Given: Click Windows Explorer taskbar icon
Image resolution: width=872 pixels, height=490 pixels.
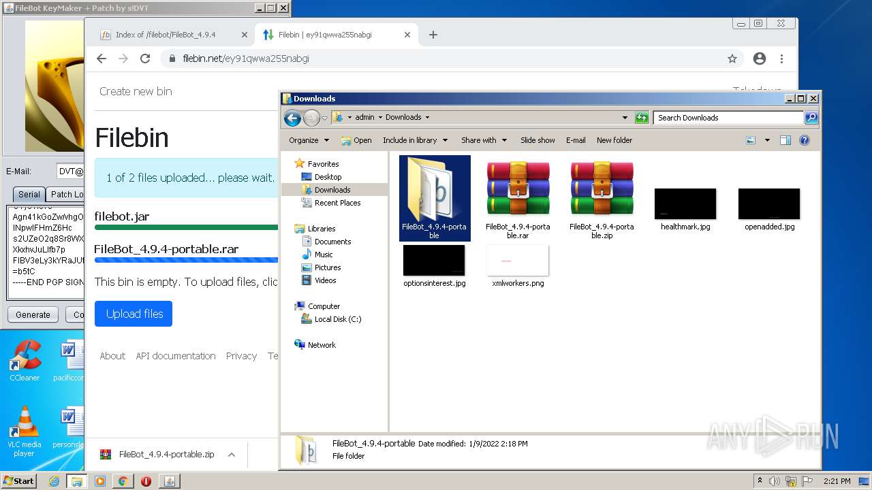Looking at the screenshot, I should click(x=77, y=481).
